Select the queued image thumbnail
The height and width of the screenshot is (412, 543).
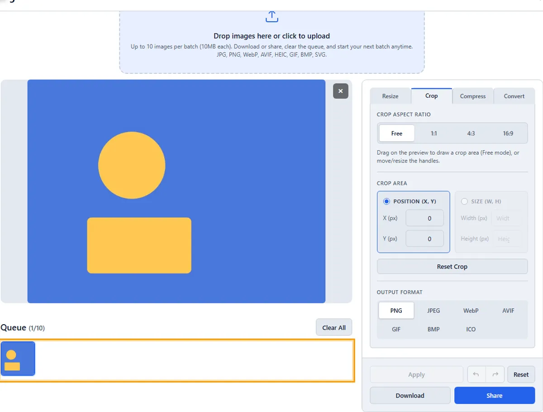[x=18, y=359]
